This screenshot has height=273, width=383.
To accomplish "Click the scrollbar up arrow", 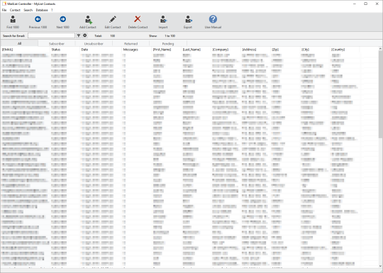I will 381,49.
